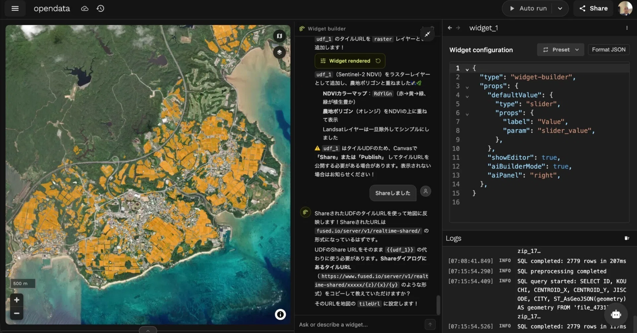Open the Auto run dropdown arrow
Screen dimensions: 637x333
pos(560,9)
